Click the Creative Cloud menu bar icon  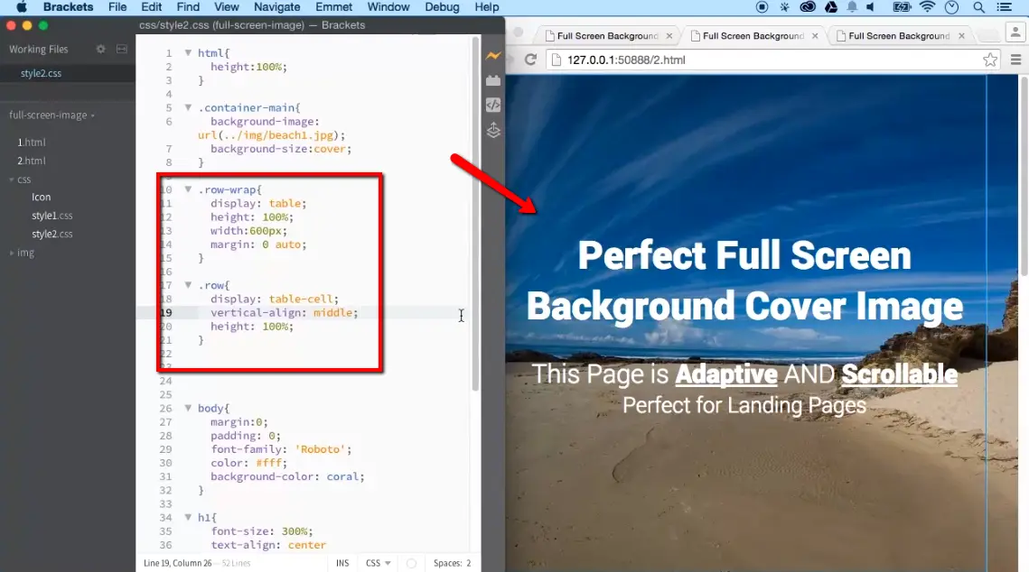pyautogui.click(x=807, y=7)
